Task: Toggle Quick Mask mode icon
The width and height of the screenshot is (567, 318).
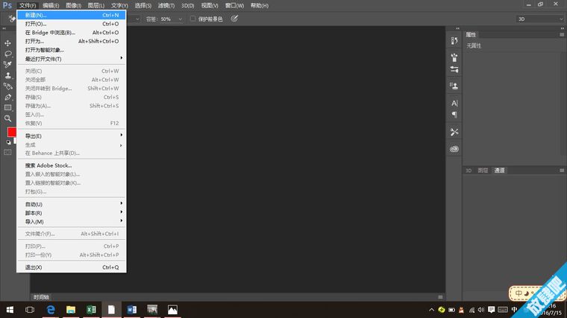Action: tap(7, 153)
